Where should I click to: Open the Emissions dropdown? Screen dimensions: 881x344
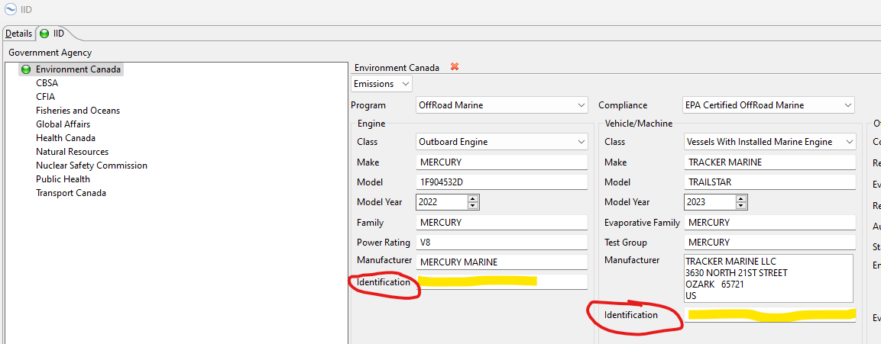(381, 84)
